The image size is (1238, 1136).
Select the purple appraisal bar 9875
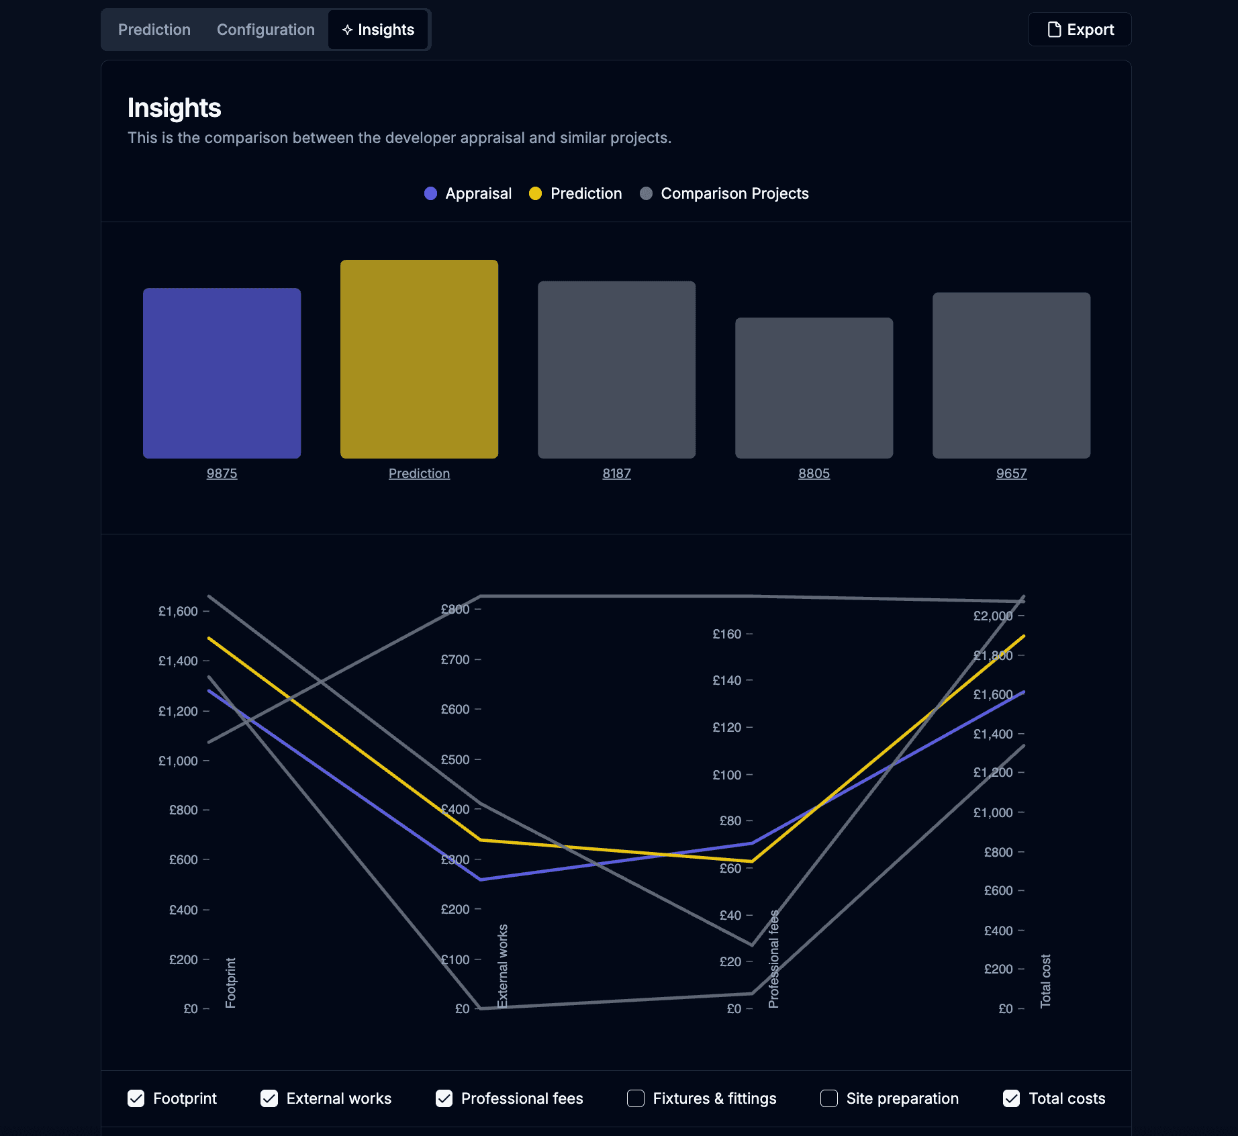coord(222,373)
